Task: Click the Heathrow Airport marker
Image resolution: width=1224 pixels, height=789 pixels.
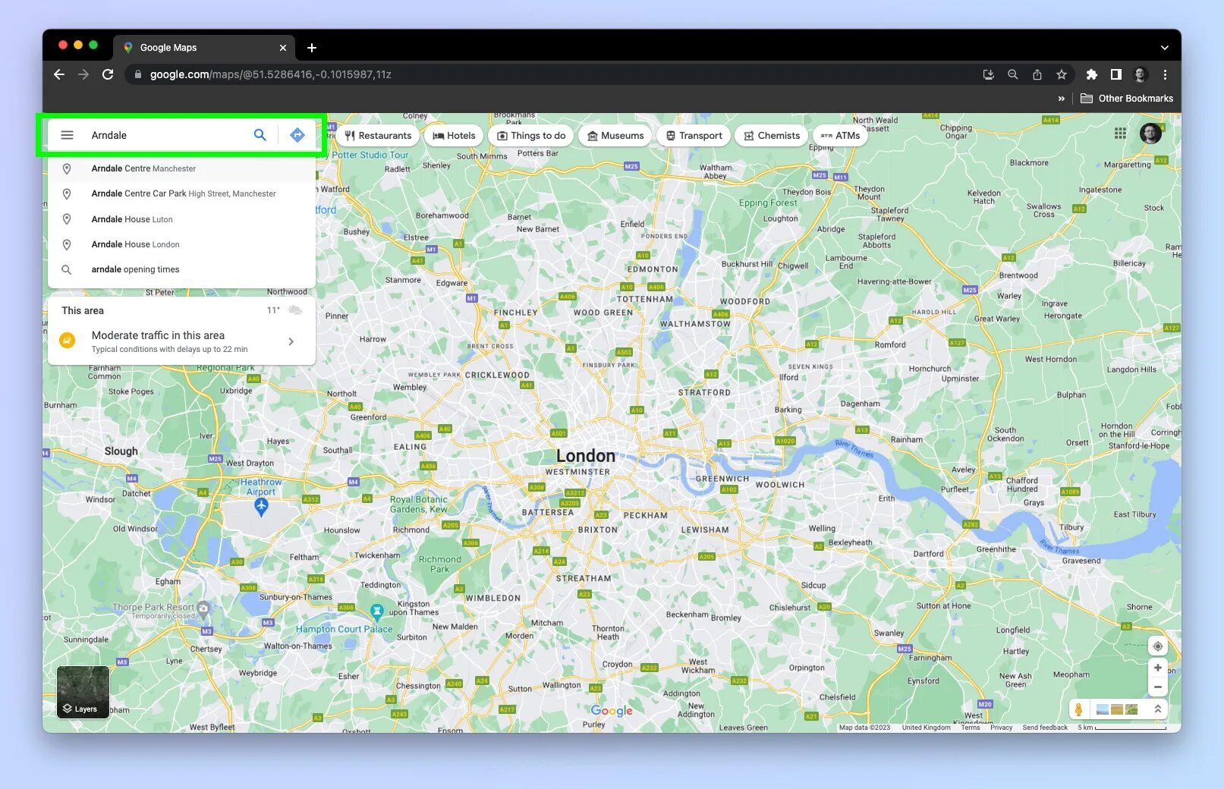Action: (x=261, y=506)
